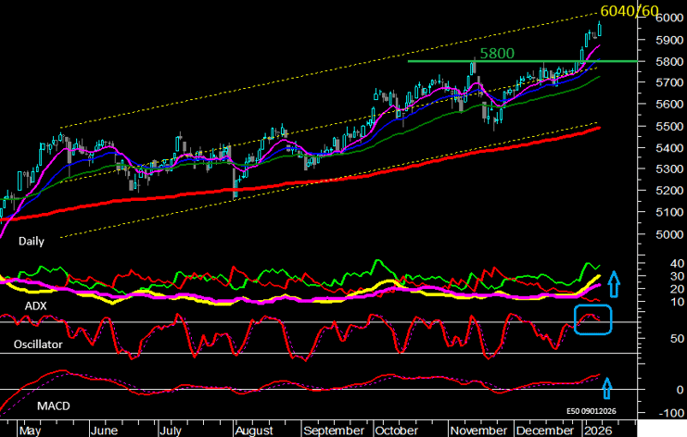This screenshot has height=437, width=687.
Task: Select October on the time axis
Action: [397, 431]
